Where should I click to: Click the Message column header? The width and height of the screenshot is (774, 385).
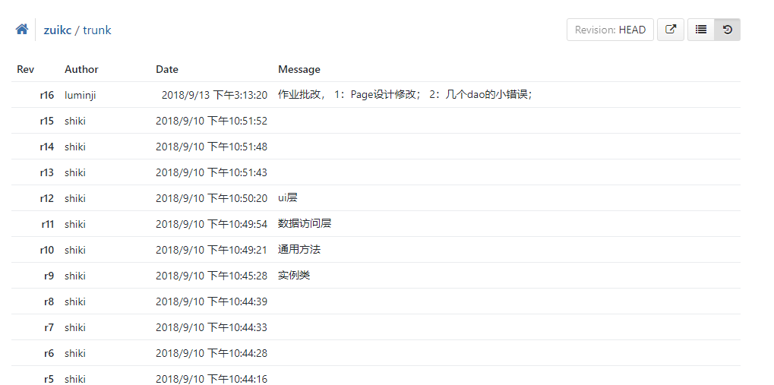coord(299,69)
